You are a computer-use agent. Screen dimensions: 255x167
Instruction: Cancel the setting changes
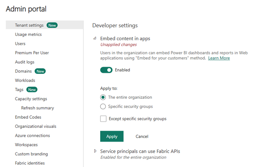142,136
